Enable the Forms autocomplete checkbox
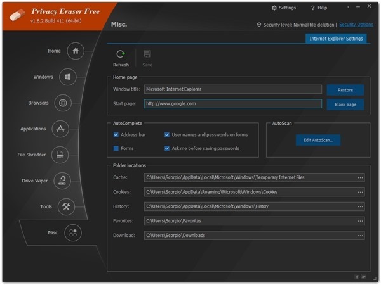 [116, 148]
